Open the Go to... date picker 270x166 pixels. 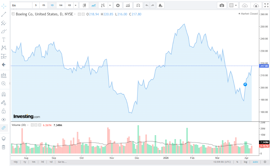click(62, 162)
